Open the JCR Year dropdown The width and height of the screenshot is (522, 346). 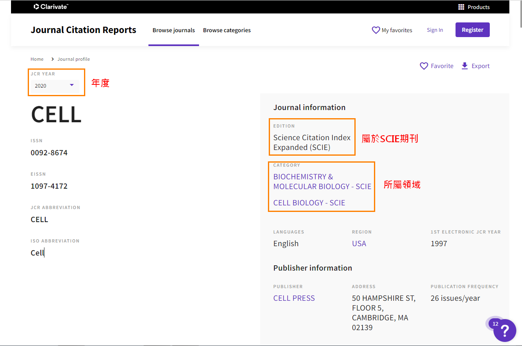click(54, 86)
